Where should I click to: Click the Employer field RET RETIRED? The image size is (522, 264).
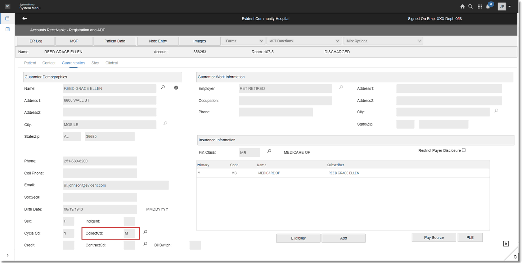(x=285, y=88)
